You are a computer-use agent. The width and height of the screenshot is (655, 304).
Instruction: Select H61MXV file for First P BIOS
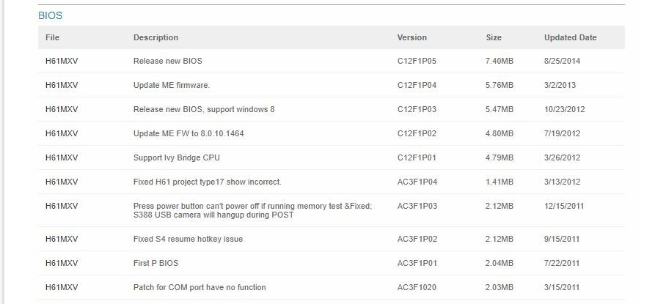[62, 263]
